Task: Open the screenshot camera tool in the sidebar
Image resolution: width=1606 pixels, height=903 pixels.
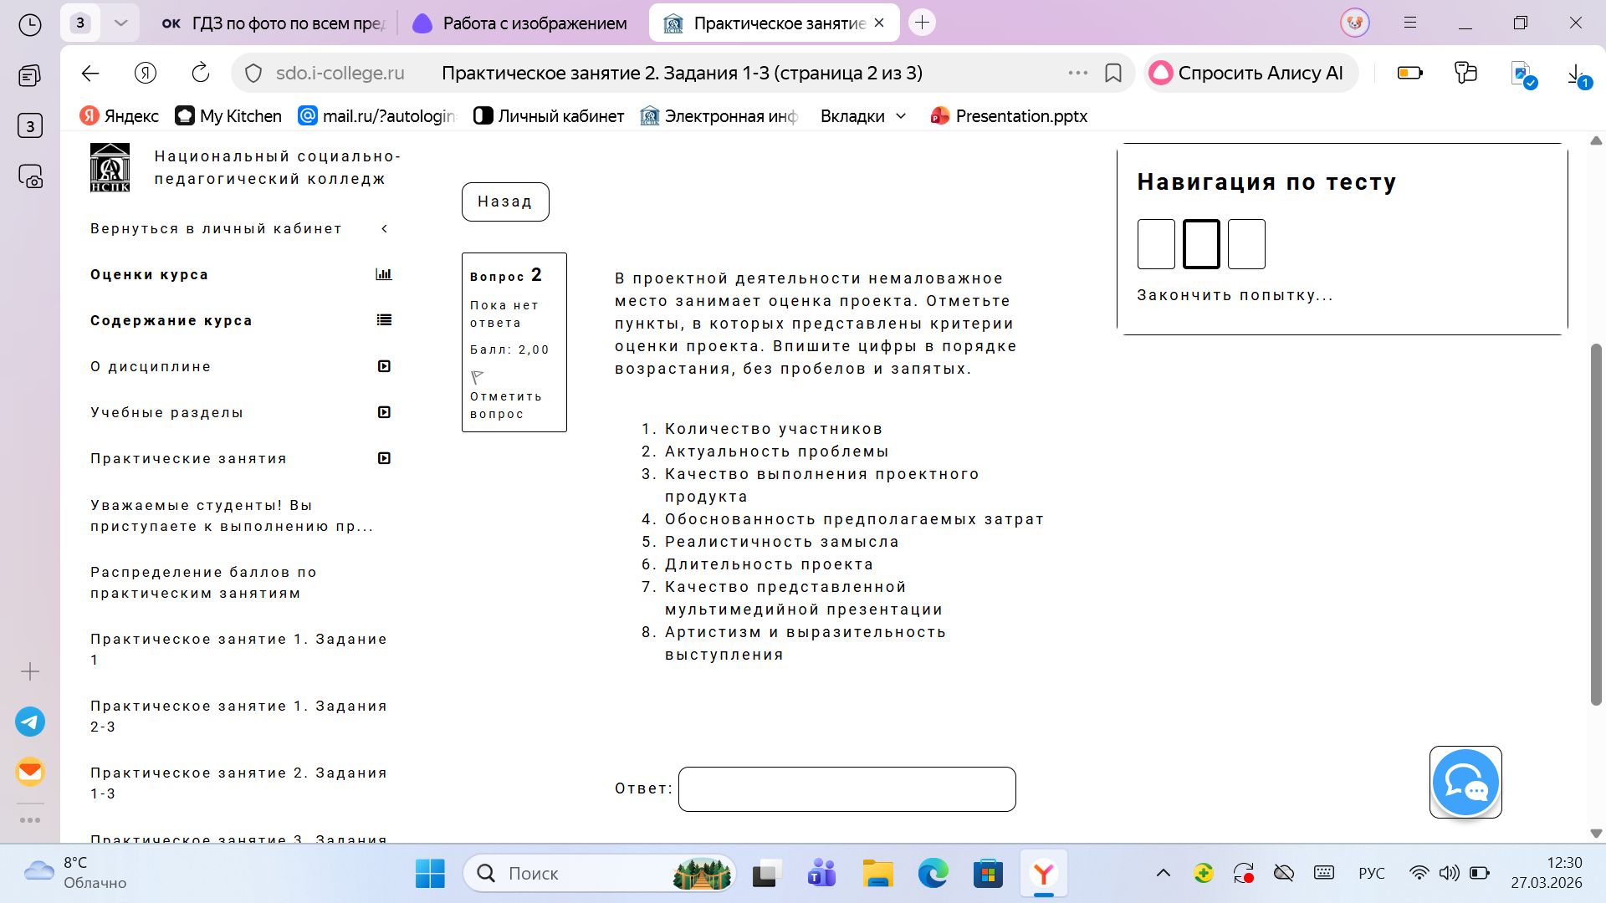Action: pyautogui.click(x=30, y=176)
